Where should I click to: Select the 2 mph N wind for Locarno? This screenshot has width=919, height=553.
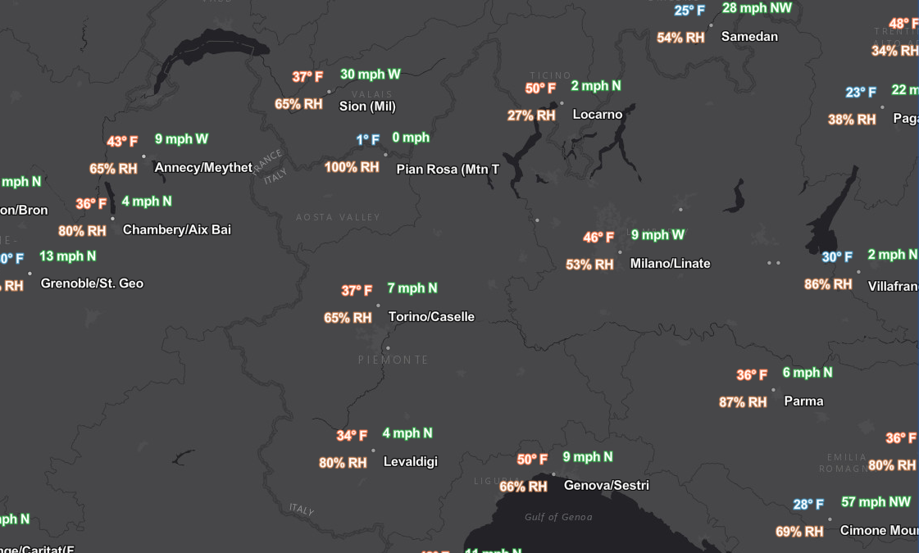(596, 86)
